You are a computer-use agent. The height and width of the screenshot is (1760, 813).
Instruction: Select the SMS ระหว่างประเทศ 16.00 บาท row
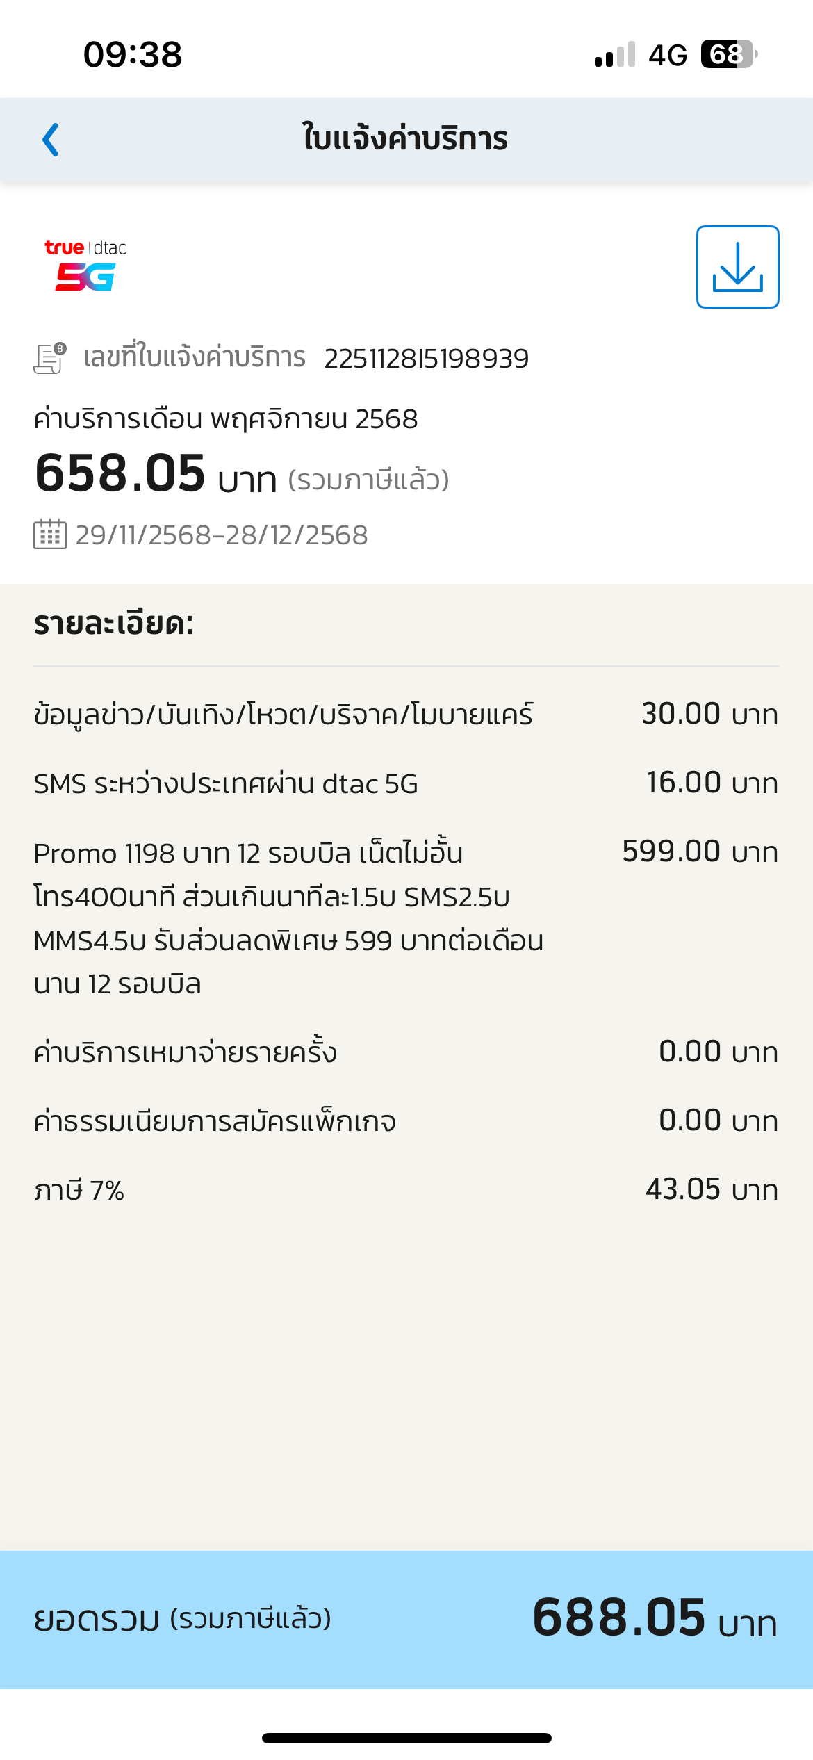point(406,783)
